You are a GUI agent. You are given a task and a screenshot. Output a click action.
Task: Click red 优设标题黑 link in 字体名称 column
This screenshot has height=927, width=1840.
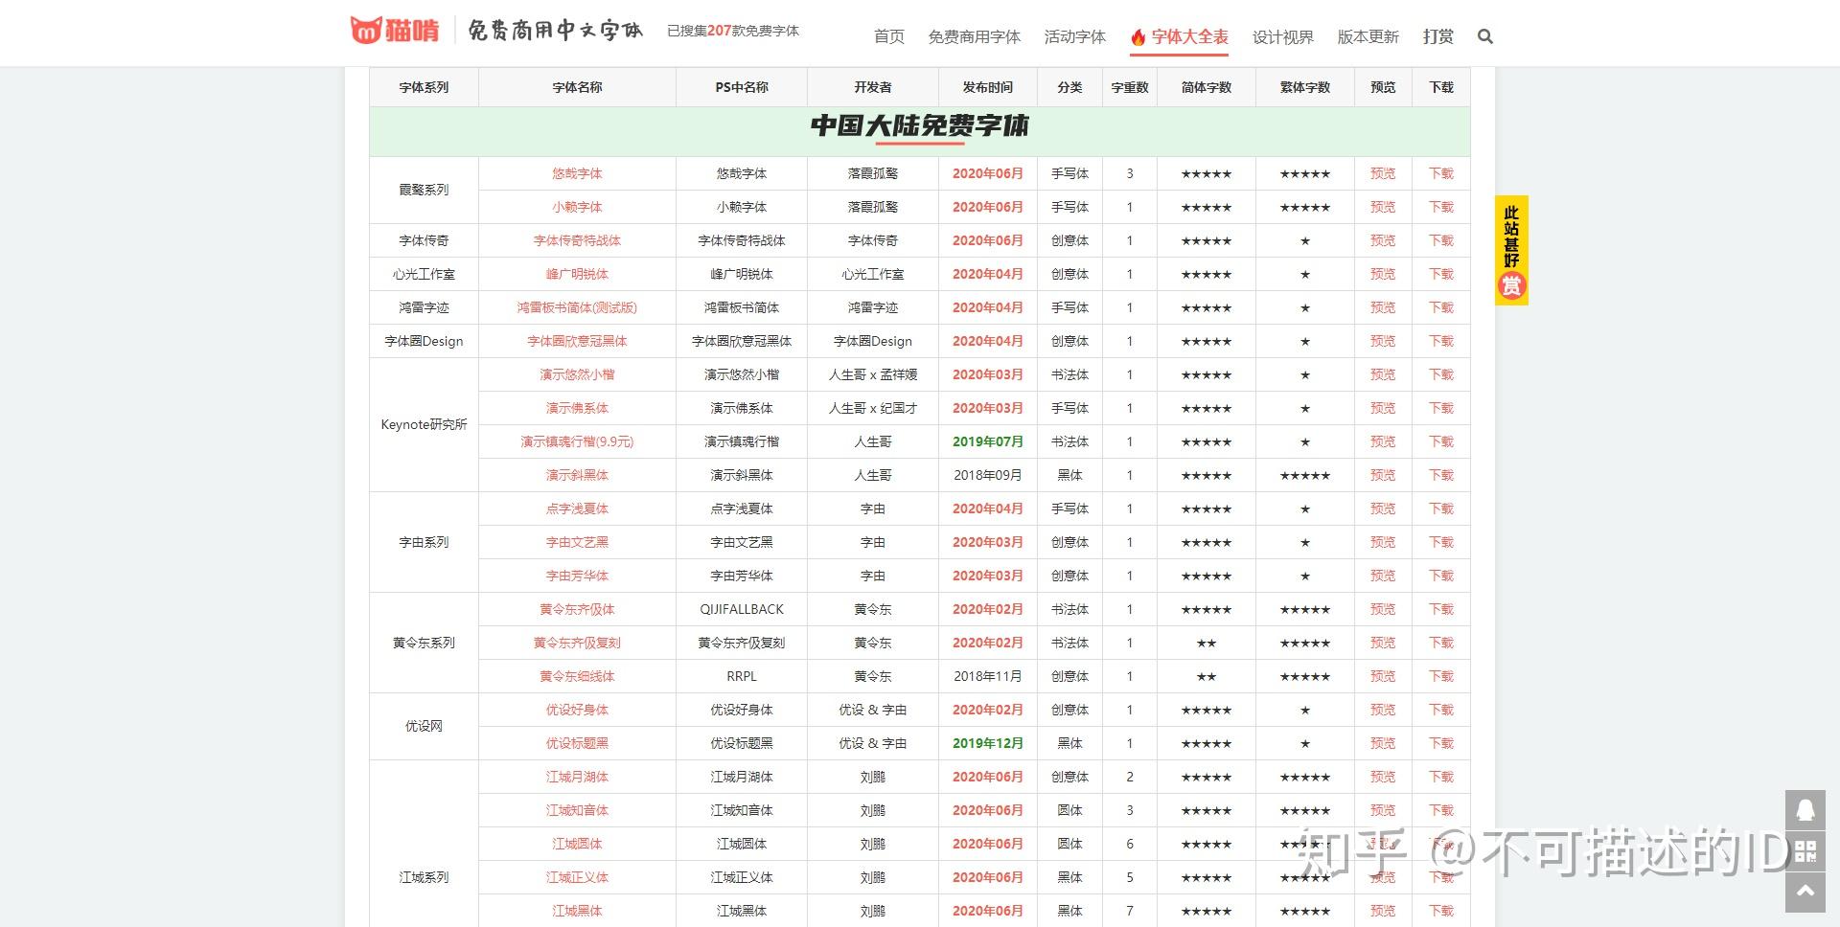(577, 743)
